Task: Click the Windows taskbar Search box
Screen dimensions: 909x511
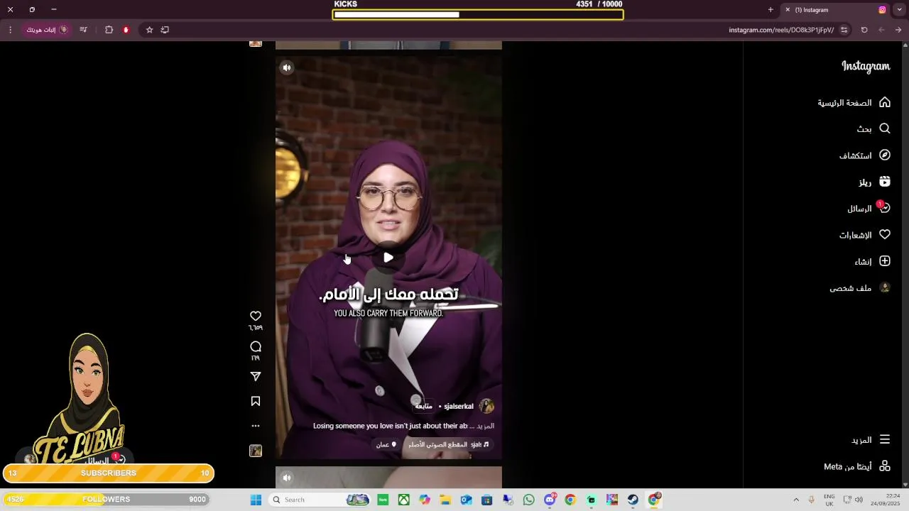Action: [320, 500]
